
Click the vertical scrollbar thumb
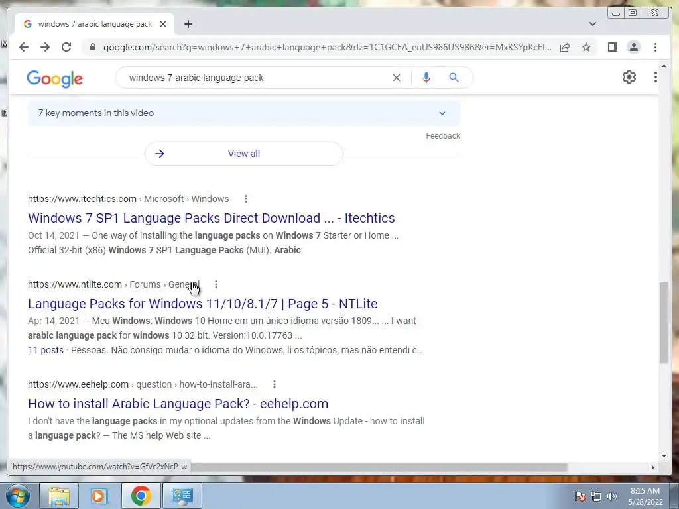click(x=664, y=323)
